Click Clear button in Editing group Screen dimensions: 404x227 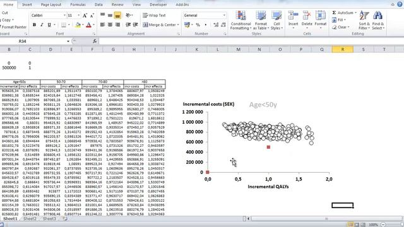[341, 27]
